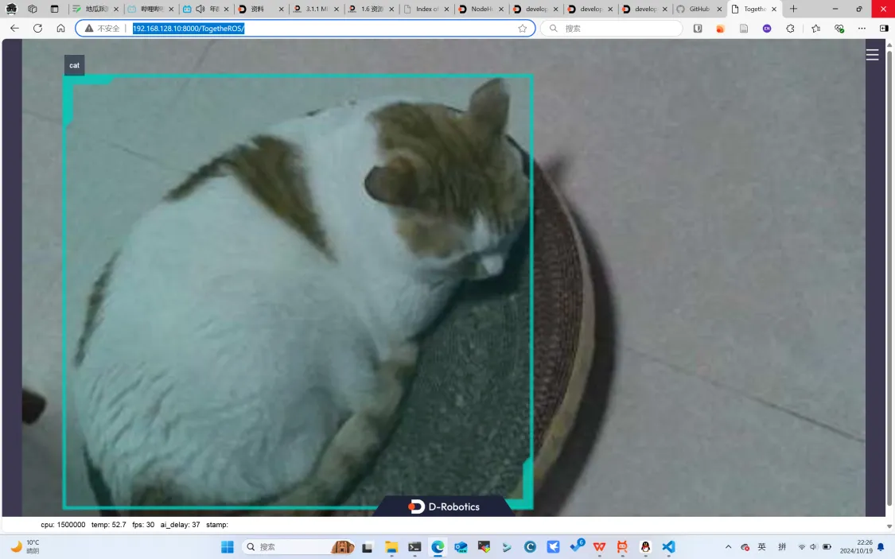Click the ai_delay: 37 status text
The image size is (895, 559).
click(x=180, y=525)
